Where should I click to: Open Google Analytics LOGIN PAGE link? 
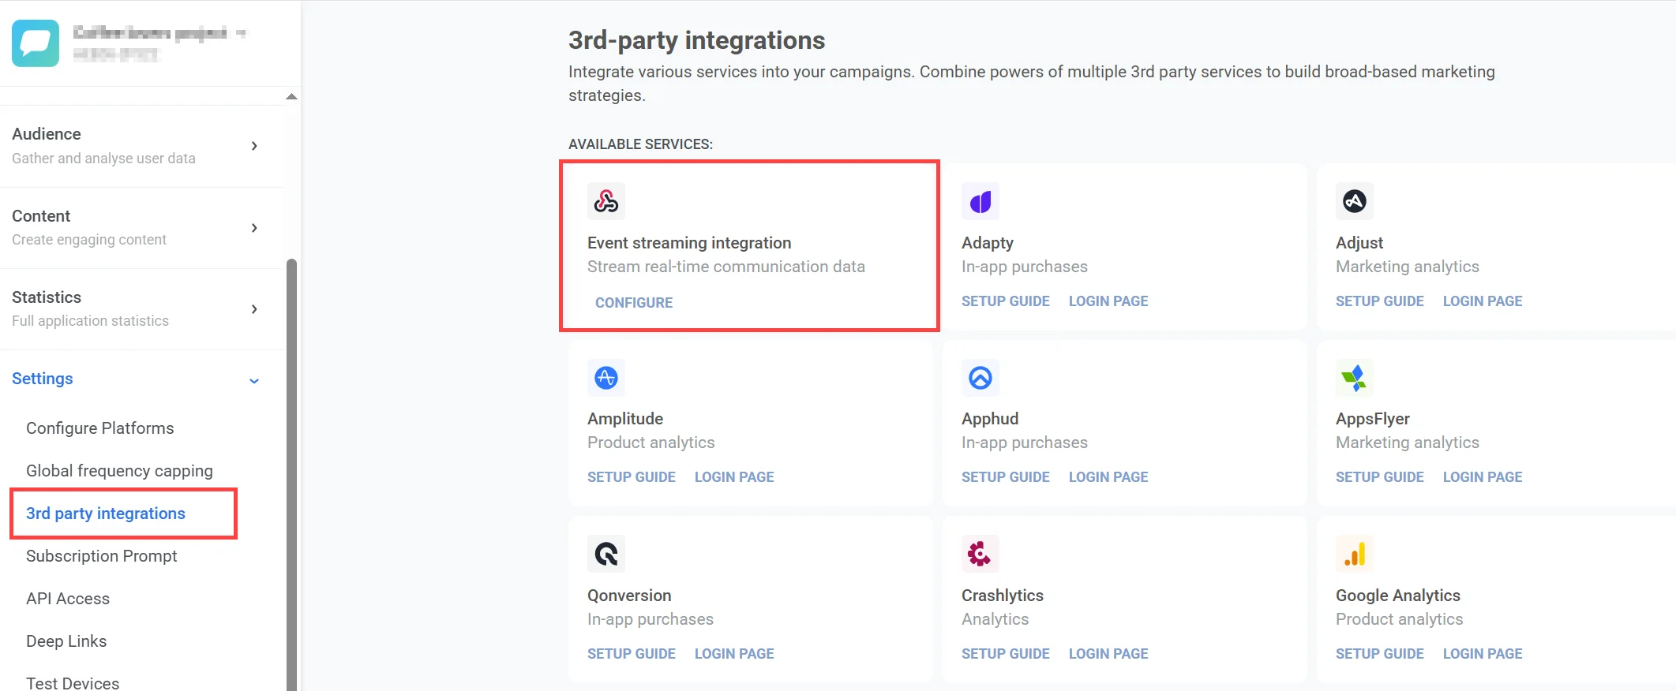point(1483,654)
